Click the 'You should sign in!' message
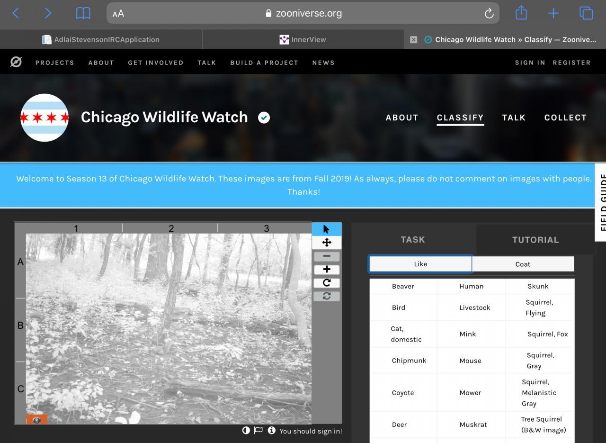The height and width of the screenshot is (443, 606). click(311, 431)
